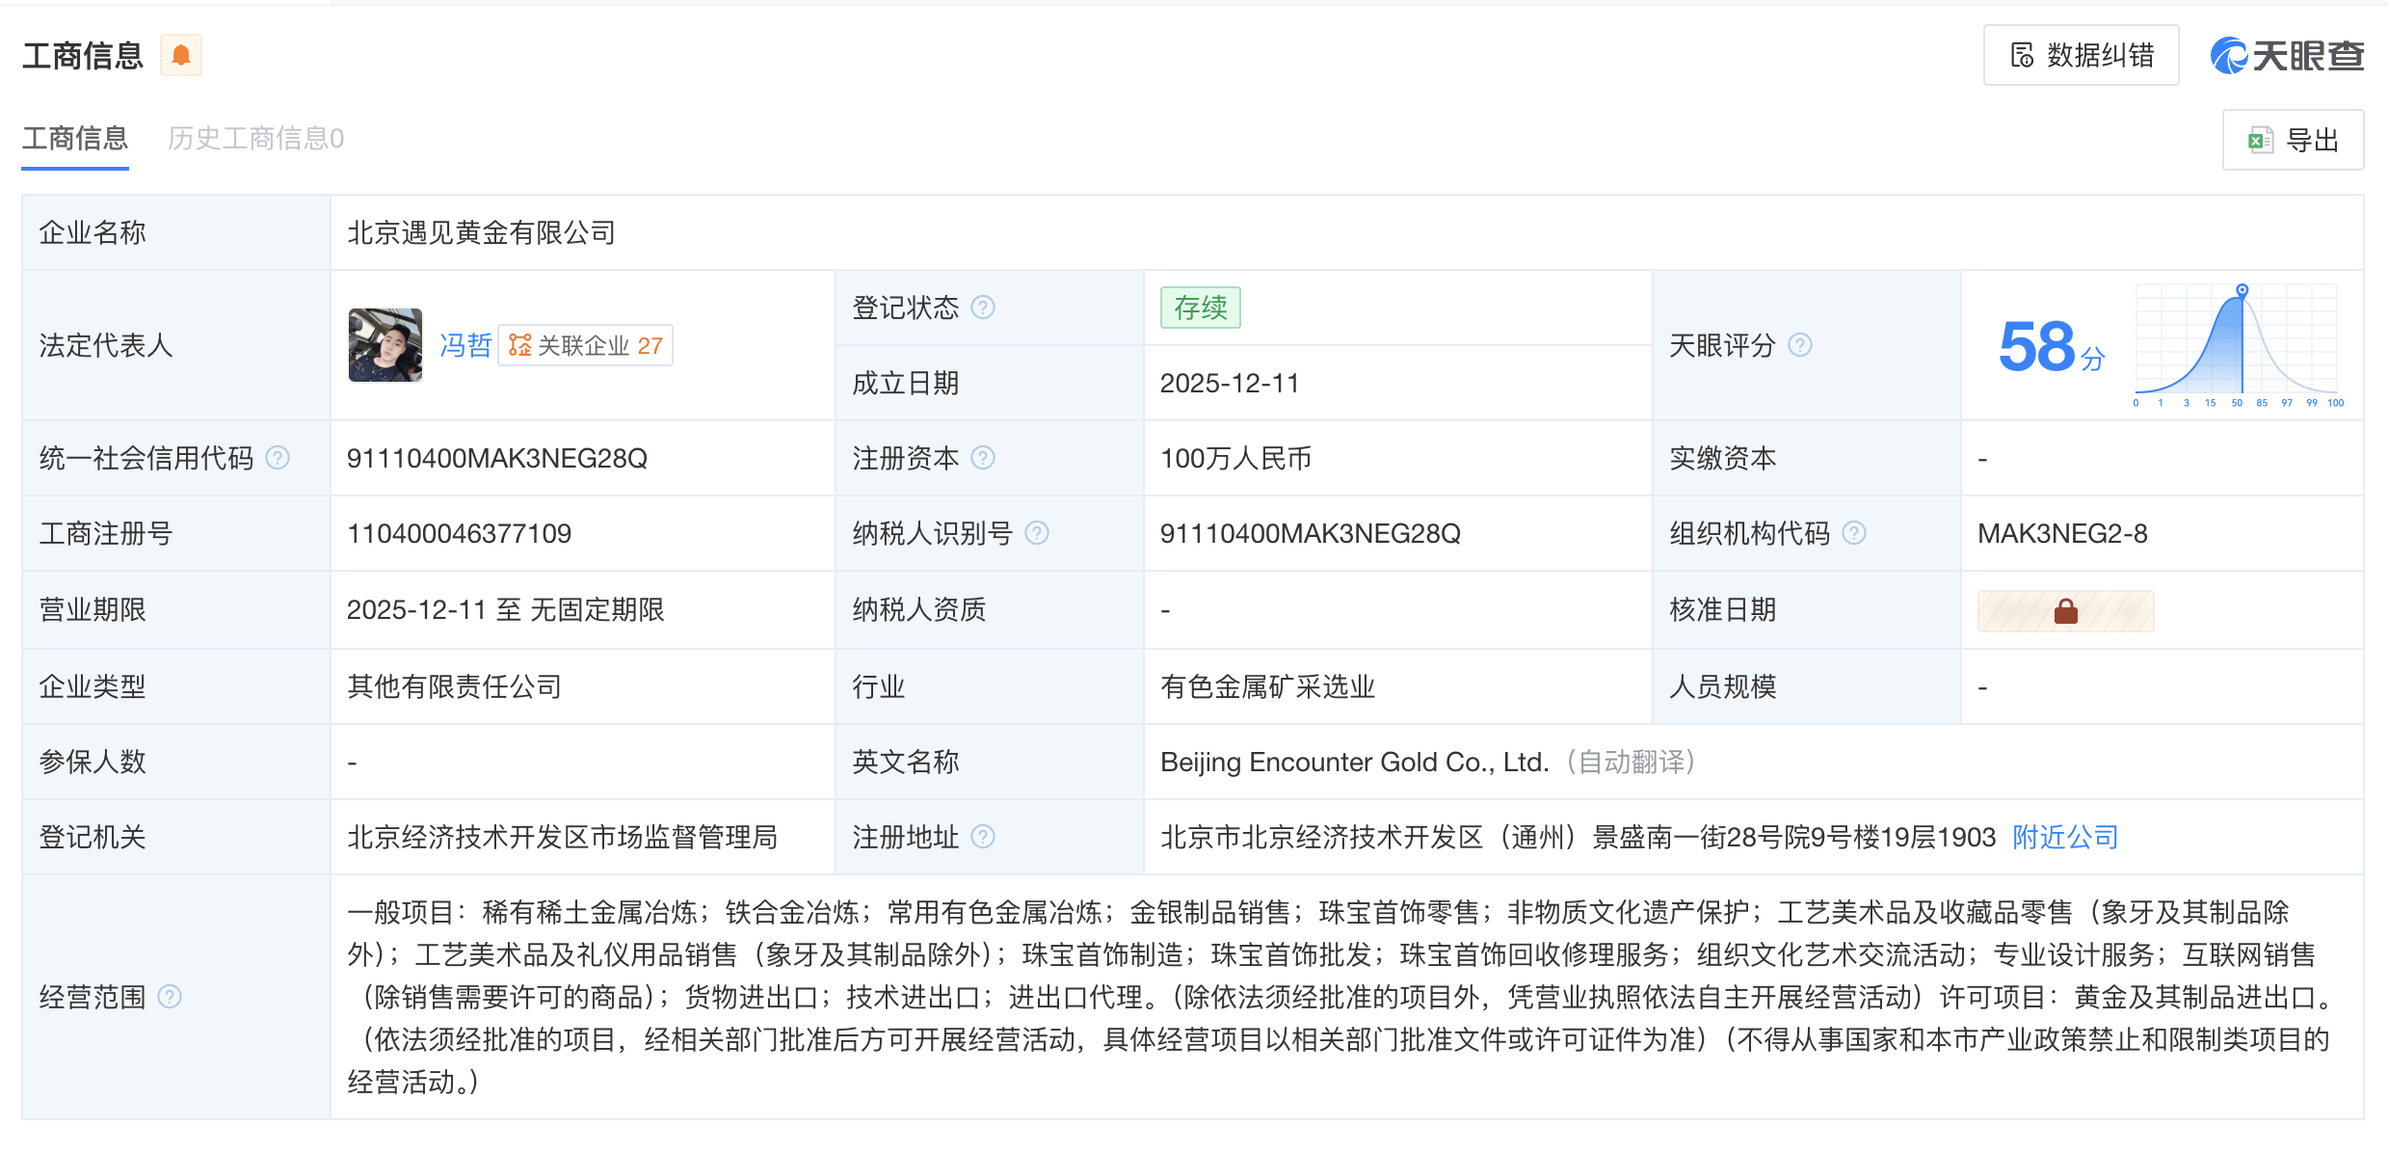2388x1153 pixels.
Task: Click the 附近公司 link
Action: pyautogui.click(x=2064, y=837)
